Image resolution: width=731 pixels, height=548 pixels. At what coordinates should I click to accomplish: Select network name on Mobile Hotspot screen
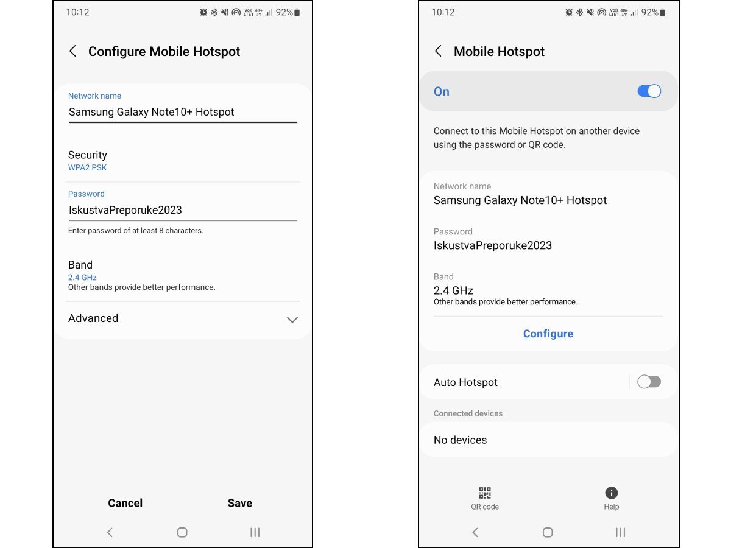pyautogui.click(x=520, y=200)
